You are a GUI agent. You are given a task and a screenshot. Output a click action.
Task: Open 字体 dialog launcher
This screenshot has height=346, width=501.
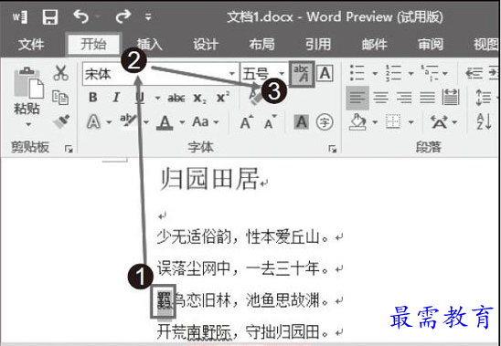pyautogui.click(x=333, y=149)
